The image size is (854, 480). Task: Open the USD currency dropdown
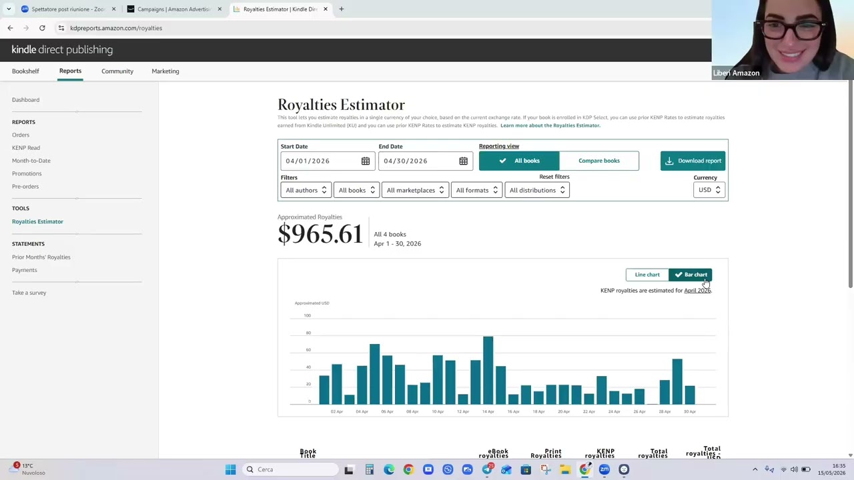click(x=709, y=190)
